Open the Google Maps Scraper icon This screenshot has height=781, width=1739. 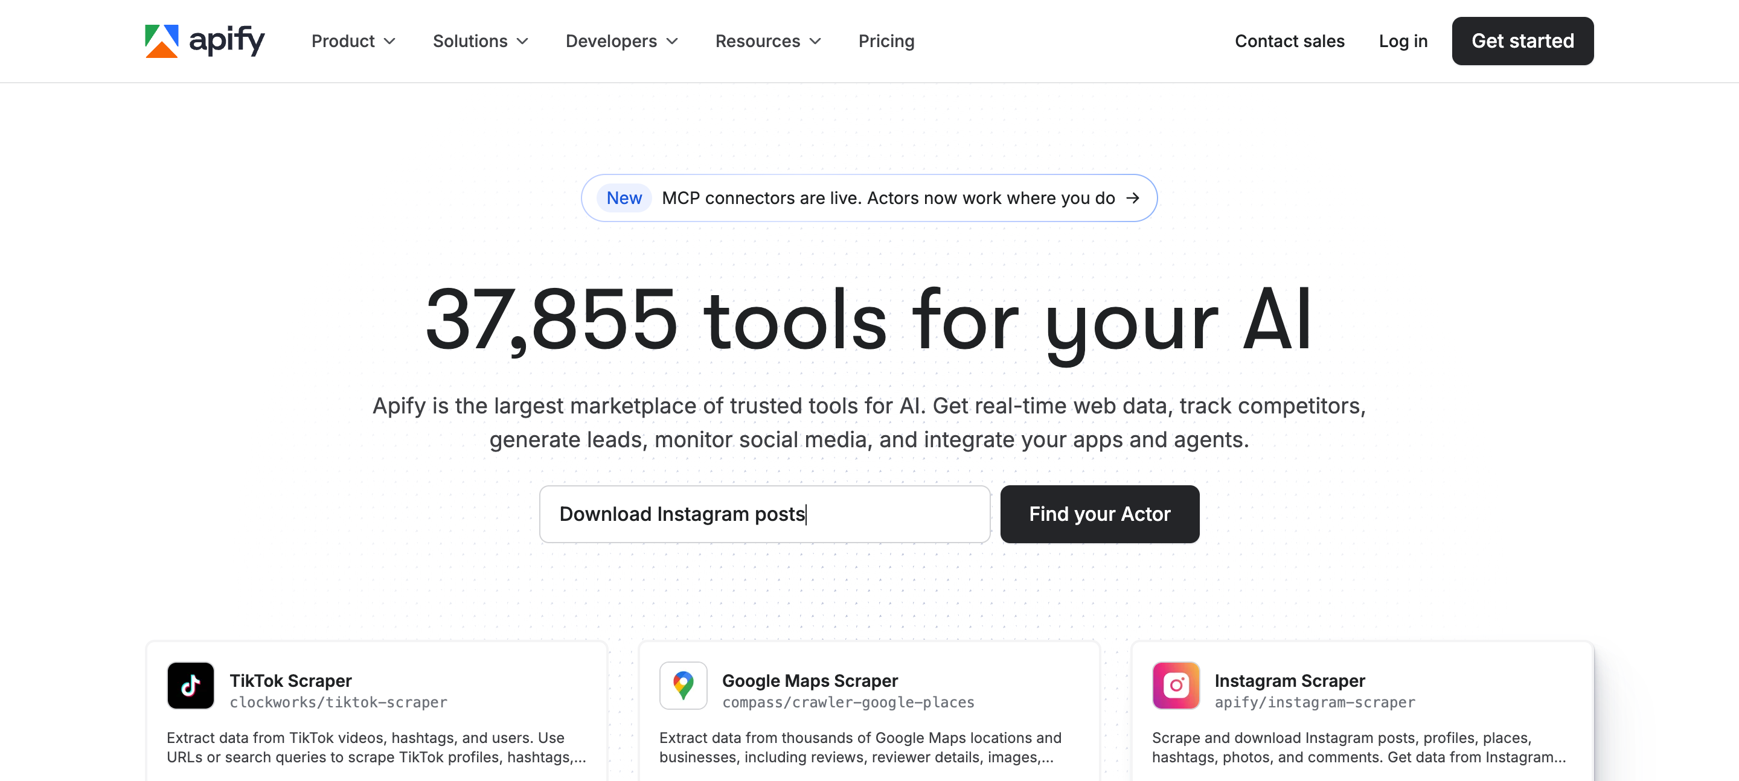click(683, 685)
